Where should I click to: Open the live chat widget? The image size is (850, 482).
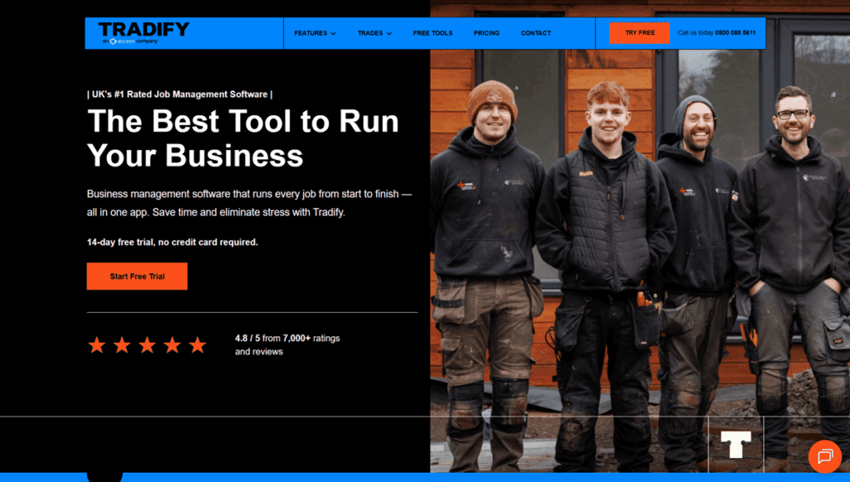pos(825,457)
